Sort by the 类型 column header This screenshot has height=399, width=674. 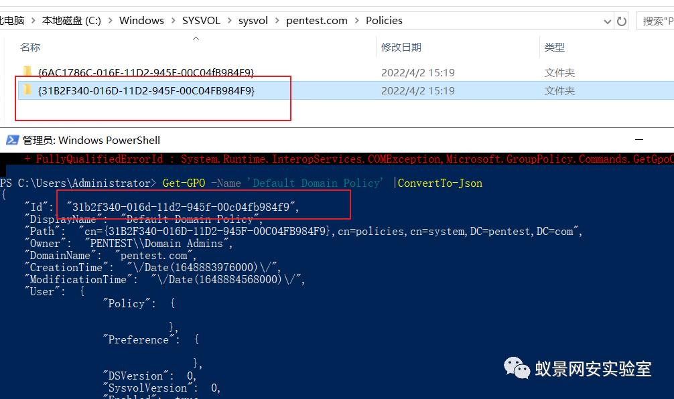pos(555,47)
